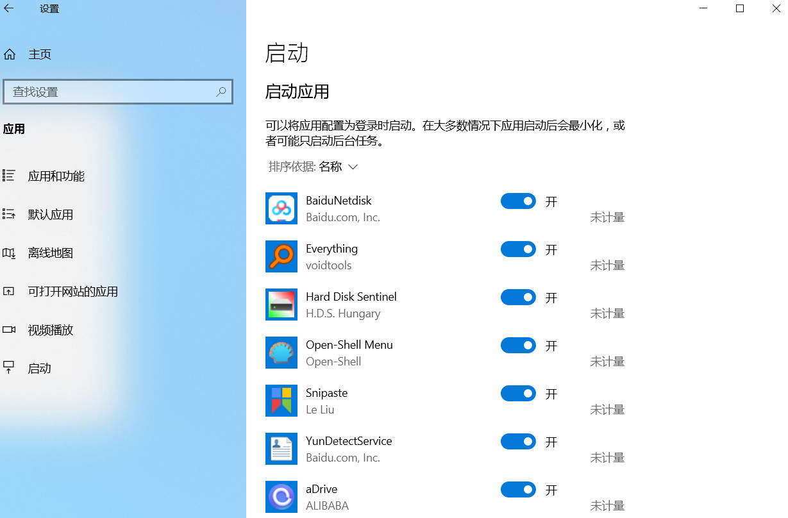Click the Open-Shell Menu name text
The image size is (788, 518).
(x=349, y=345)
